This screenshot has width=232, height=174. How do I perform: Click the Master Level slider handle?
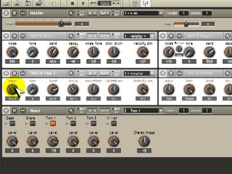coord(61,23)
